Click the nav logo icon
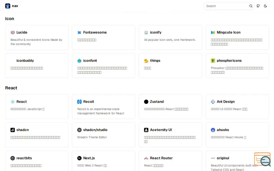274x171 pixels. click(x=8, y=6)
